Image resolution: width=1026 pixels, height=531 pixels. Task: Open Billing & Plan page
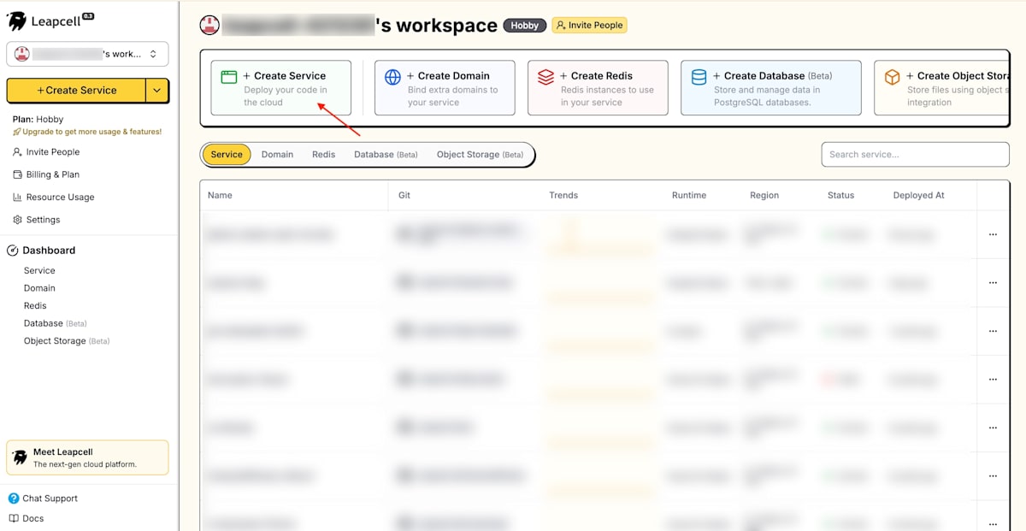click(46, 174)
